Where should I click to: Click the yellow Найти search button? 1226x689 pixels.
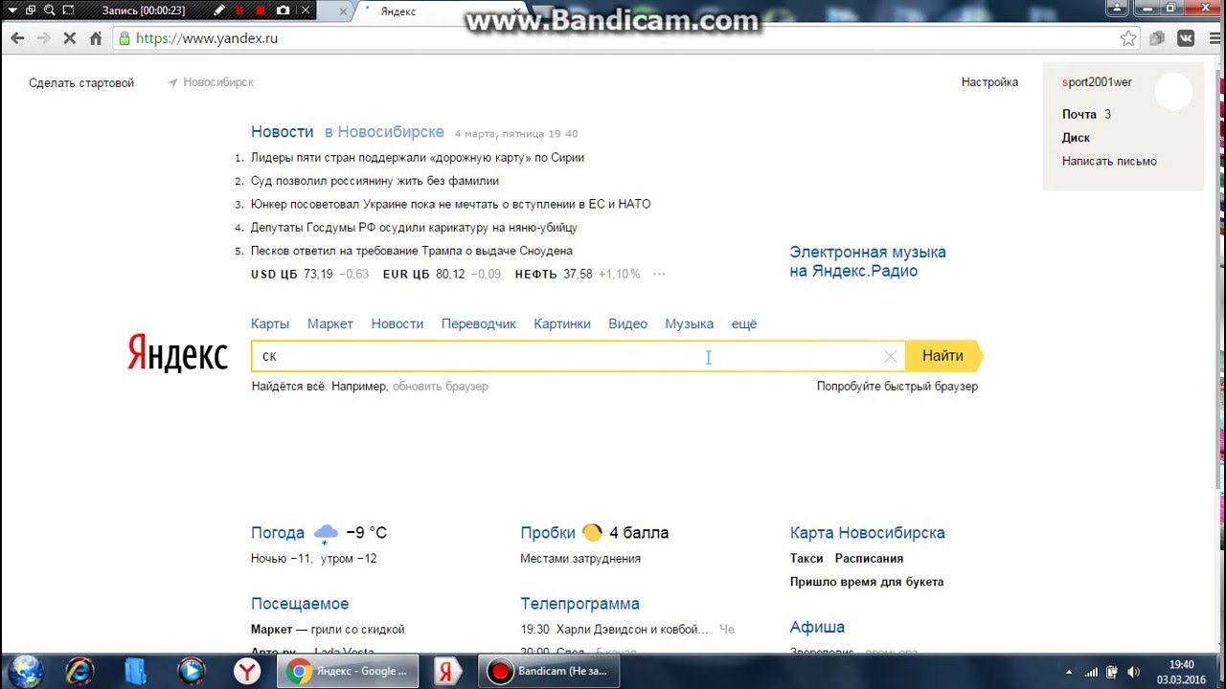[943, 356]
